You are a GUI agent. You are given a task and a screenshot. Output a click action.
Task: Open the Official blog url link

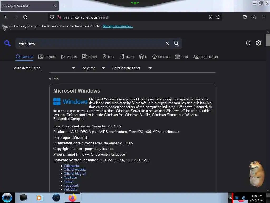tap(75, 173)
